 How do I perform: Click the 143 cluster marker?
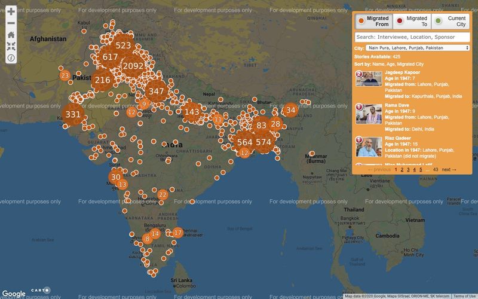pyautogui.click(x=192, y=112)
